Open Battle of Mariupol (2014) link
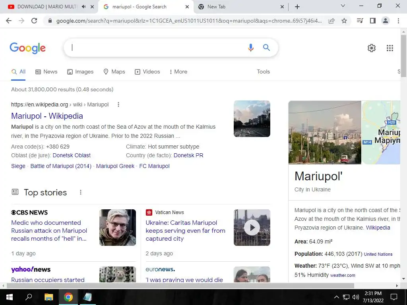This screenshot has width=407, height=305. click(x=61, y=166)
